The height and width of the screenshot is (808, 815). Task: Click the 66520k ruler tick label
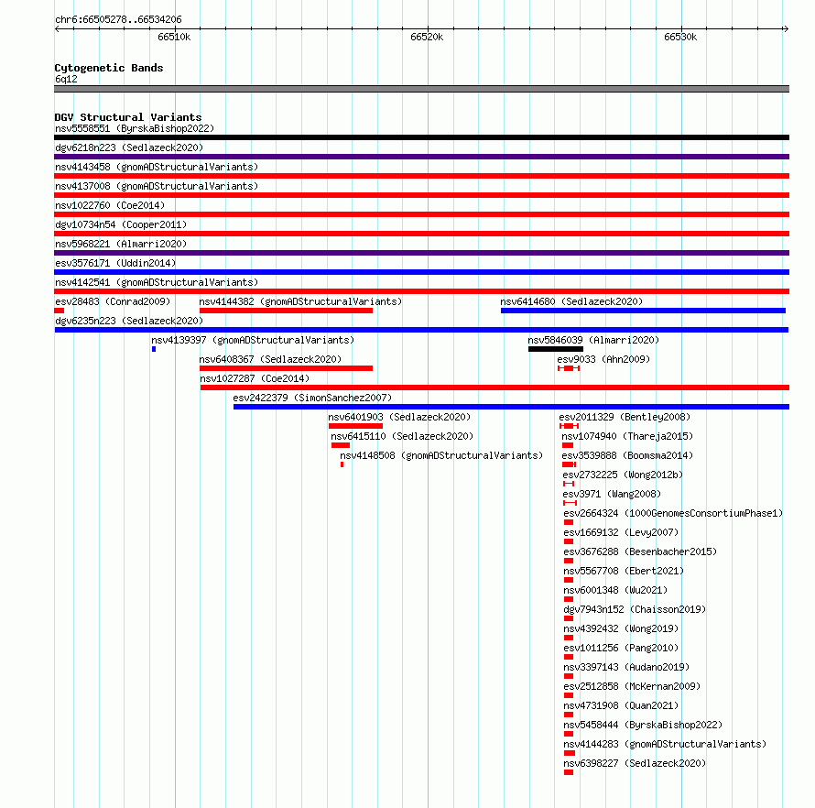coord(427,37)
